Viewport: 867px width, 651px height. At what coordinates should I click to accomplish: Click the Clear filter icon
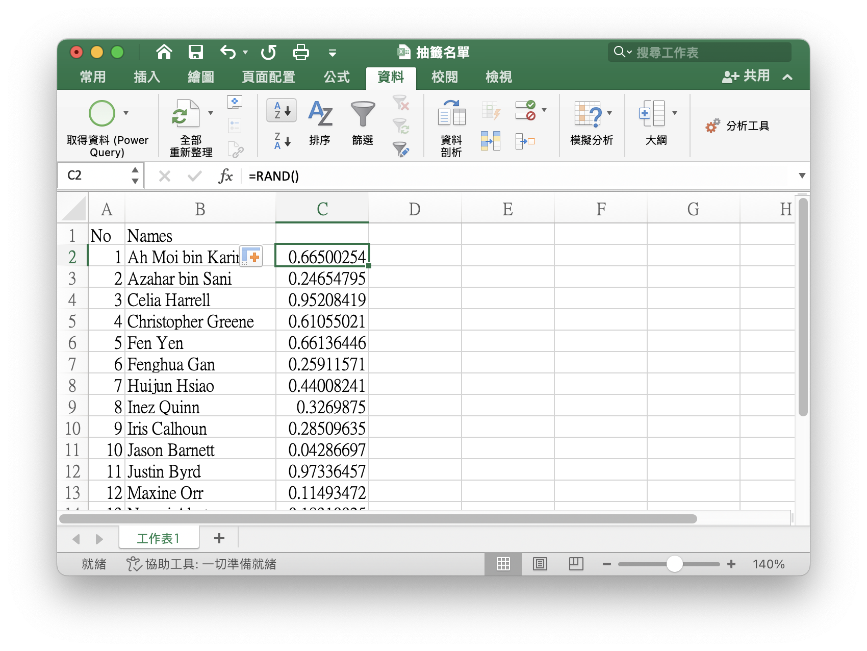tap(401, 103)
